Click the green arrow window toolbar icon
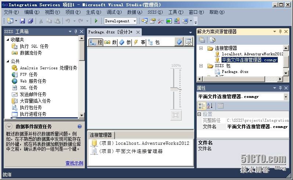The height and width of the screenshot is (180, 293). (x=169, y=21)
